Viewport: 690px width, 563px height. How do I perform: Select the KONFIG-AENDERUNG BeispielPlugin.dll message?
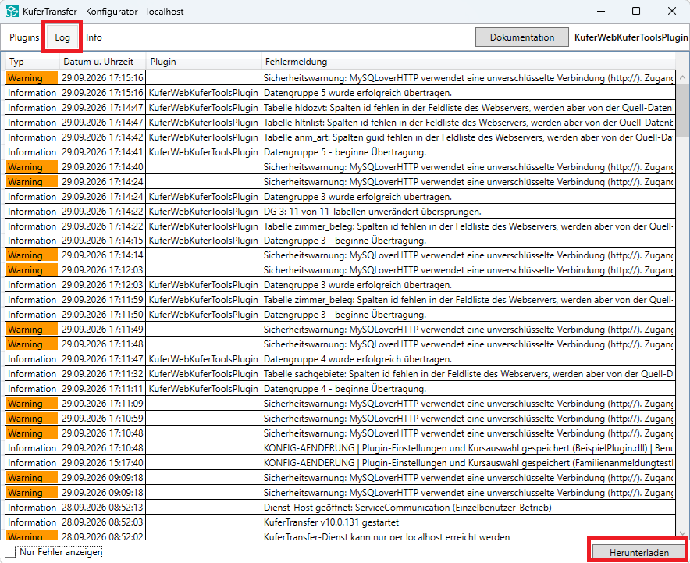468,447
